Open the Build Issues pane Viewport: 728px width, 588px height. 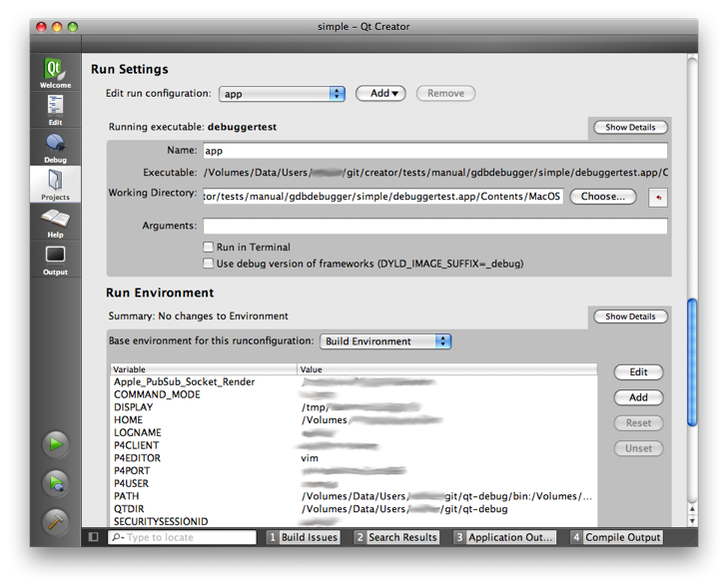[304, 537]
